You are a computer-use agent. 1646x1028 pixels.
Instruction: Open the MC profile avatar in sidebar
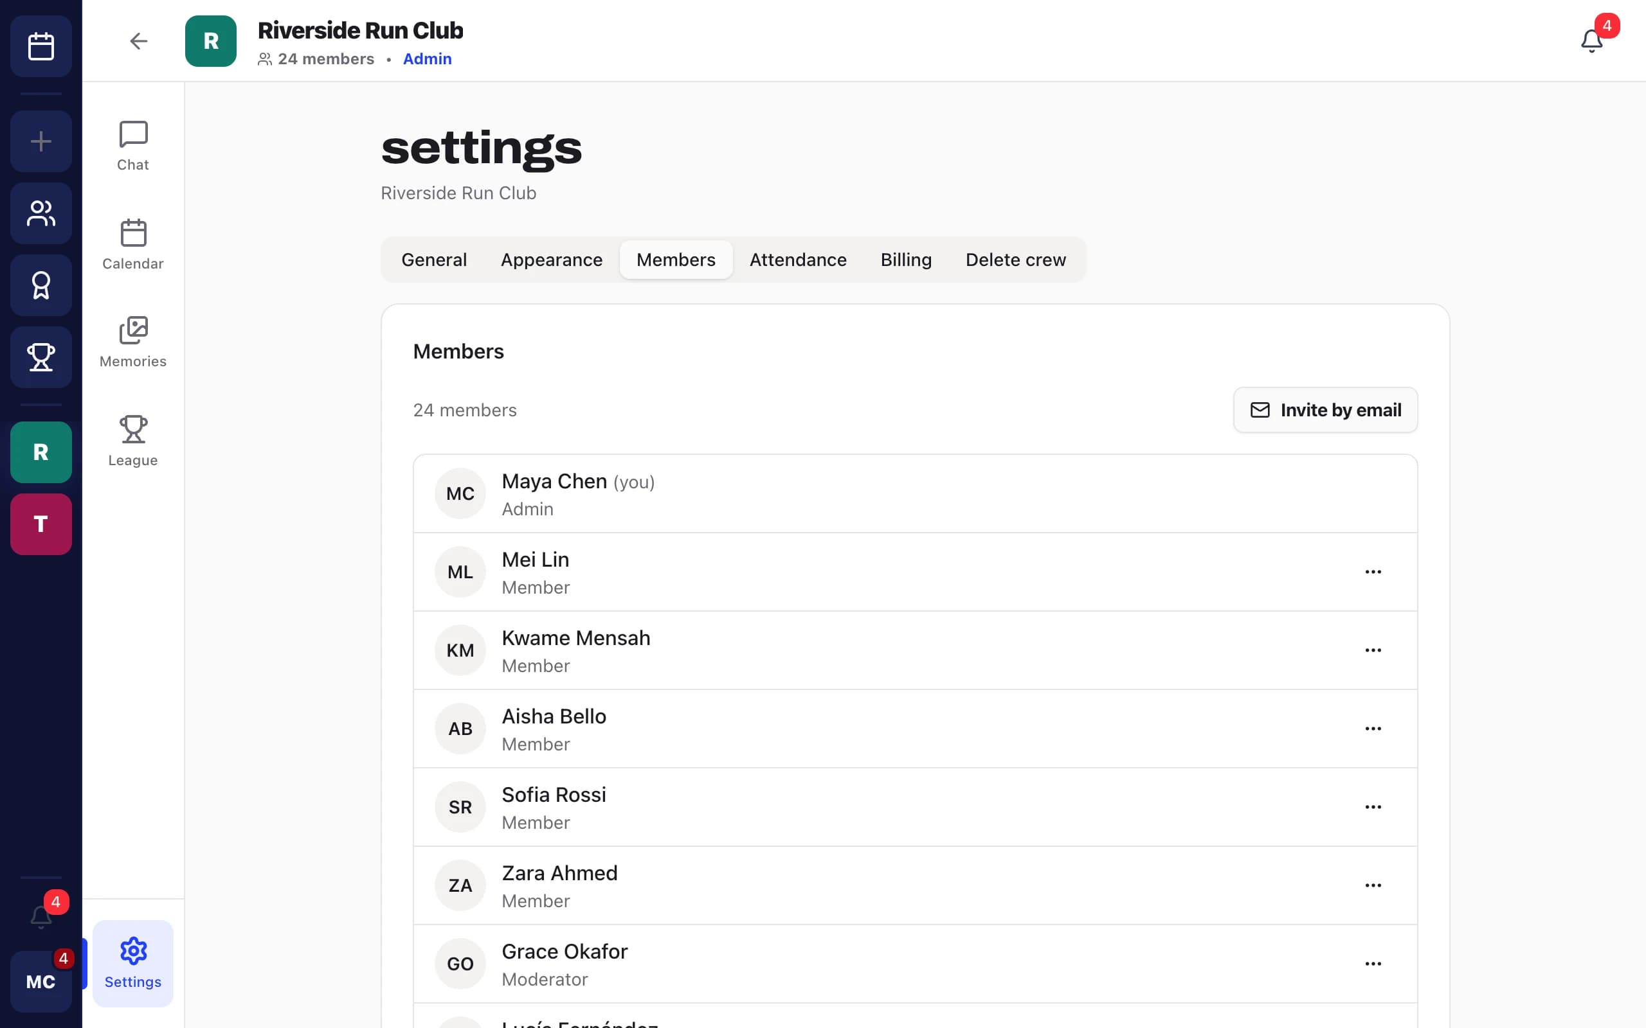[41, 982]
